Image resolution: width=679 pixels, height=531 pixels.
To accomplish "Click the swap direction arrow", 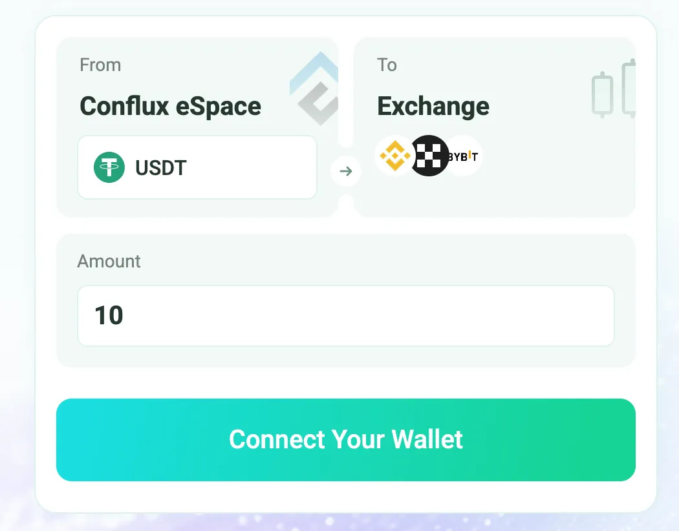I will [x=345, y=171].
